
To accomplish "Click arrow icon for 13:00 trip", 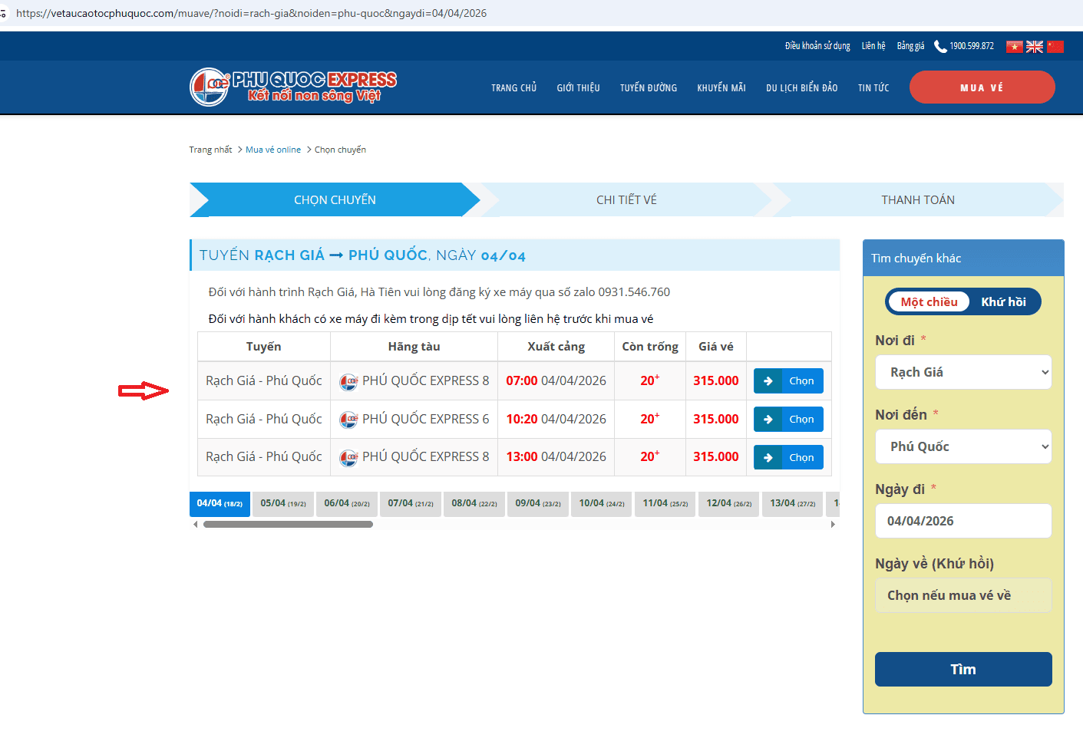I will 768,458.
